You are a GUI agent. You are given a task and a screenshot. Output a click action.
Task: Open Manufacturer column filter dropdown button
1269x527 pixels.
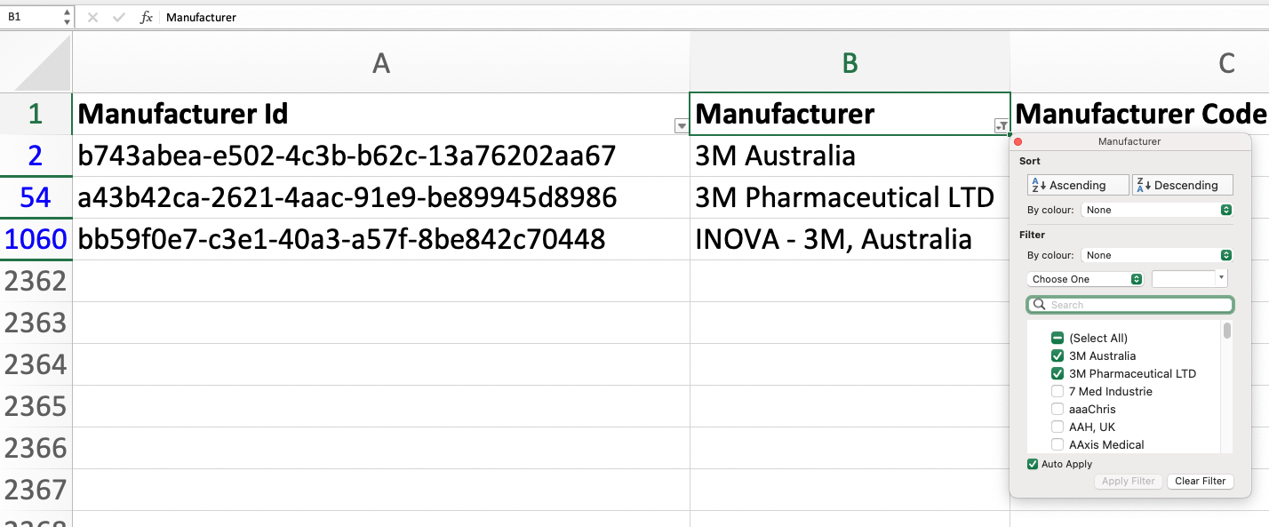(x=1002, y=126)
